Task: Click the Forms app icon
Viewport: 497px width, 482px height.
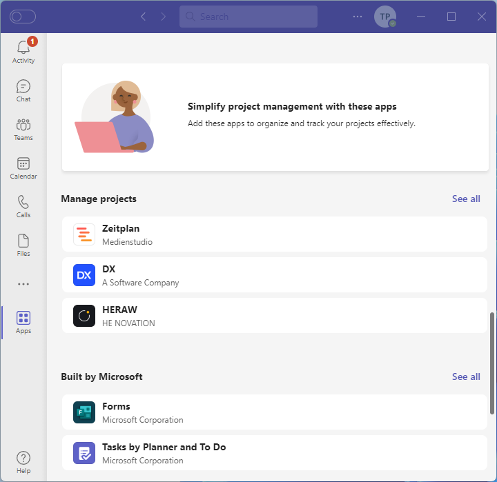Action: (84, 412)
